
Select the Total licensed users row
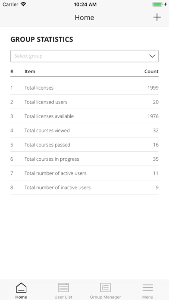(x=84, y=102)
